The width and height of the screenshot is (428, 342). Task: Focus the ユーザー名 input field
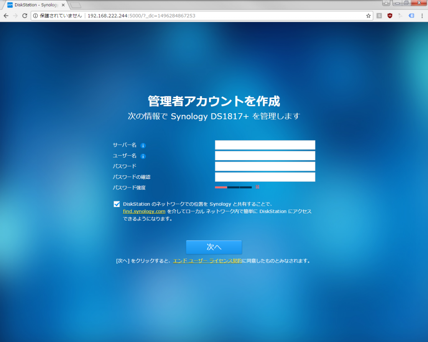(265, 156)
